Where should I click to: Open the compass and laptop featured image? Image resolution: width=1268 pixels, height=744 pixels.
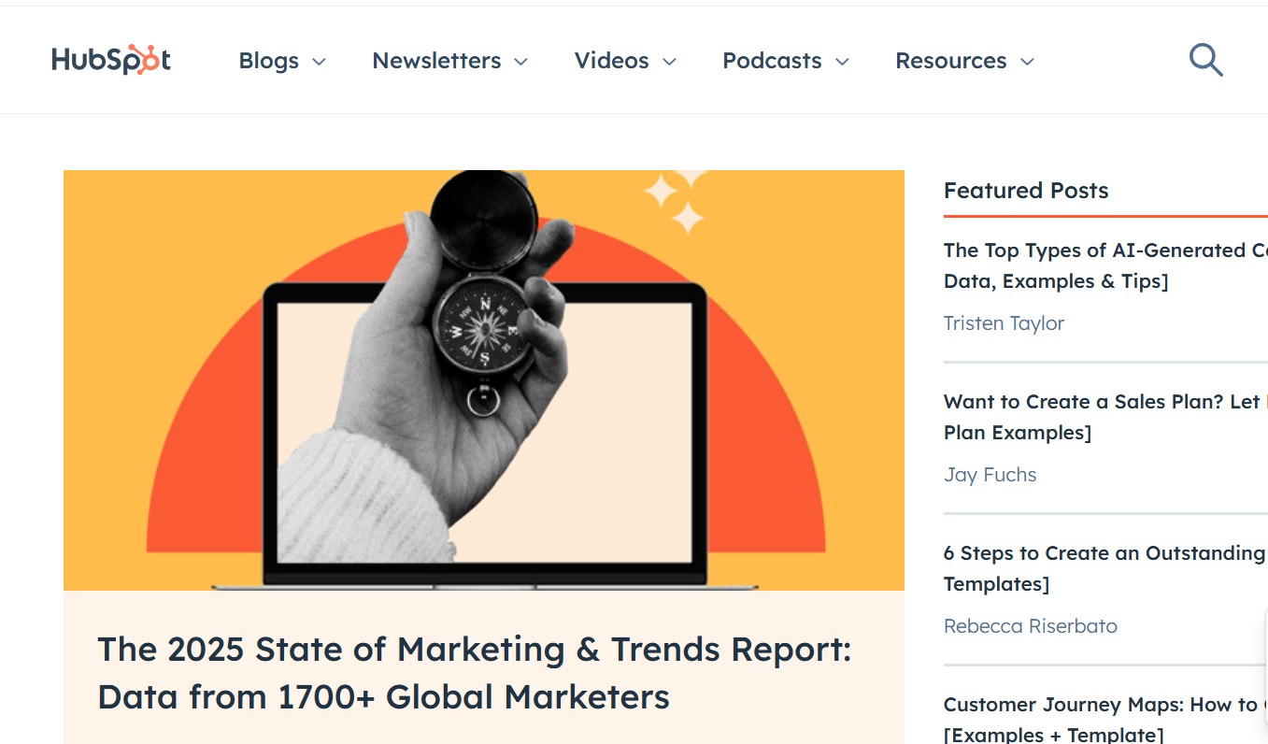[x=484, y=379]
